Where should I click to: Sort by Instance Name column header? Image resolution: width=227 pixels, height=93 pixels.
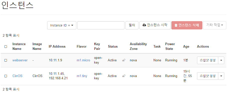[19, 46]
